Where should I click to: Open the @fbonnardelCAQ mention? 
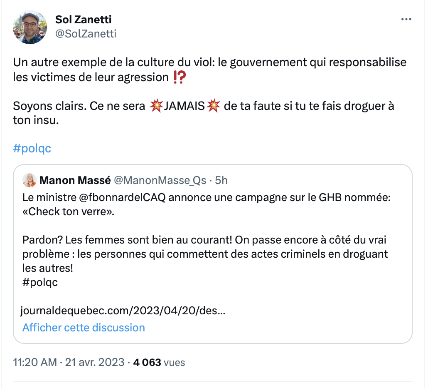pos(122,197)
